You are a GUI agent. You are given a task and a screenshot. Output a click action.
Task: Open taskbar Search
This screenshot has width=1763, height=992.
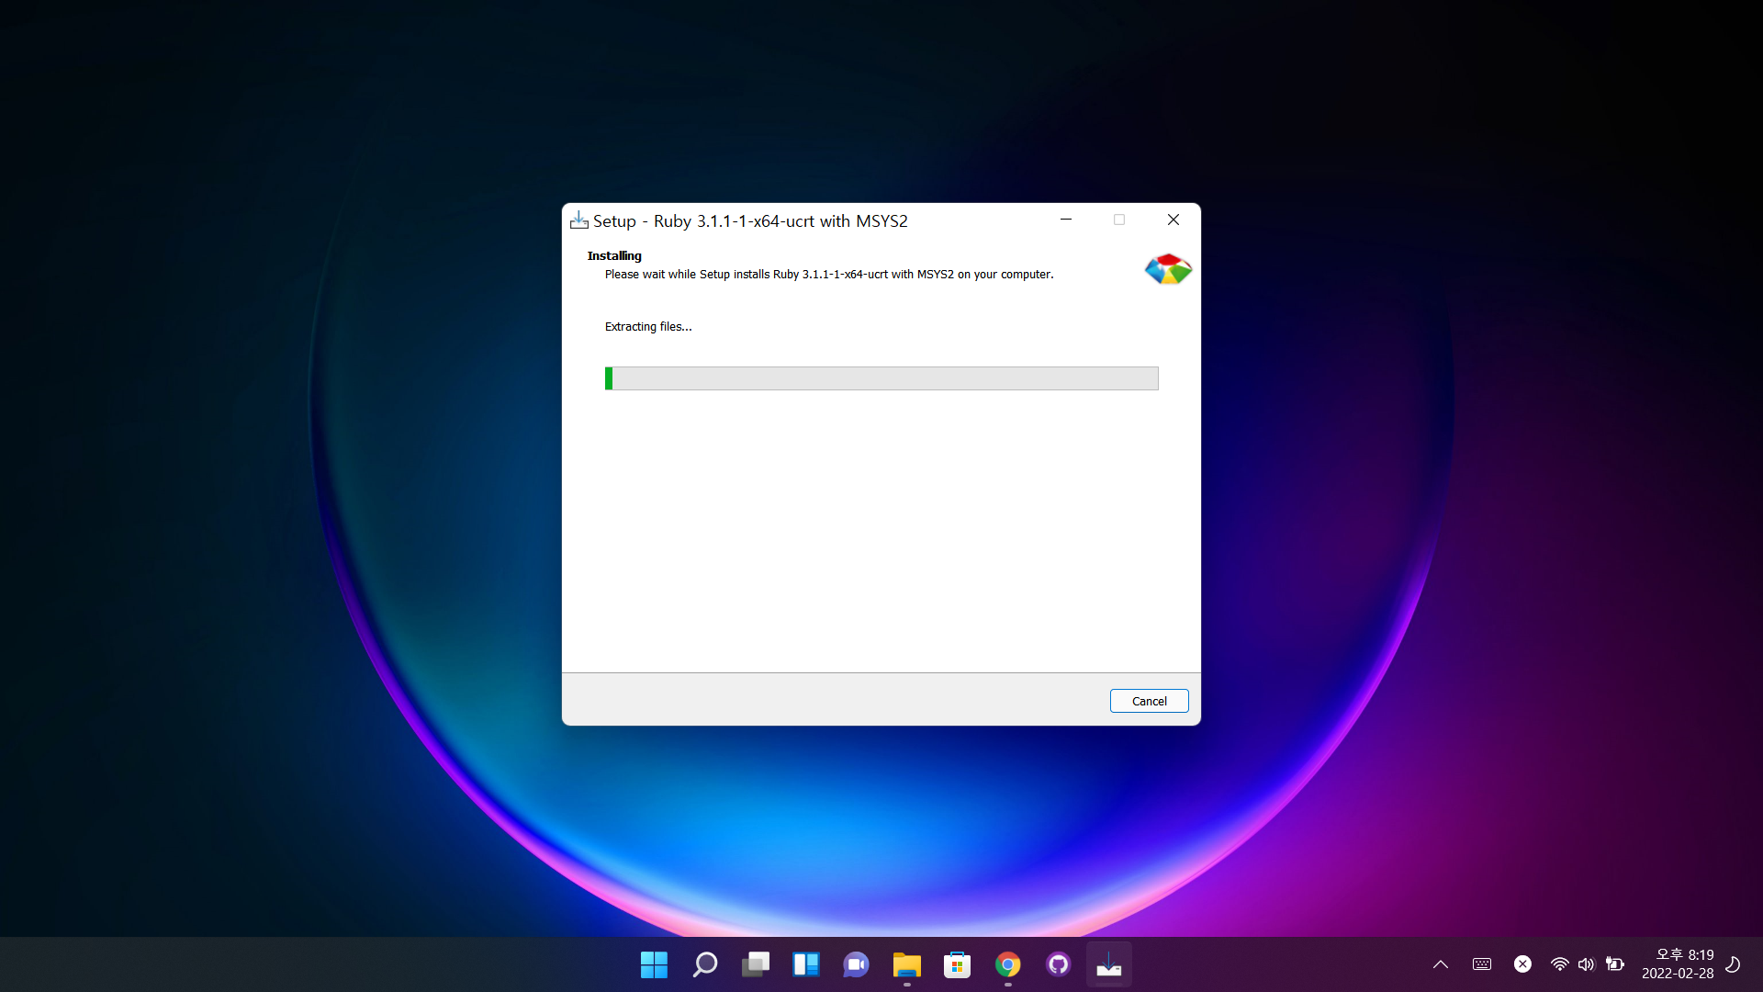click(704, 964)
